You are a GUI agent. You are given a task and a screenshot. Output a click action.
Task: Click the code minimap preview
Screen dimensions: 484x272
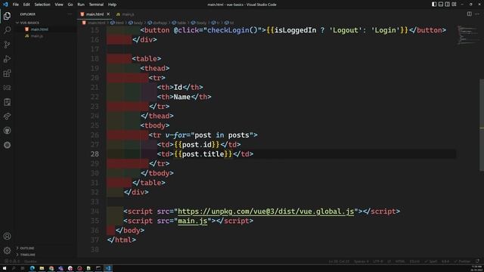[467, 36]
